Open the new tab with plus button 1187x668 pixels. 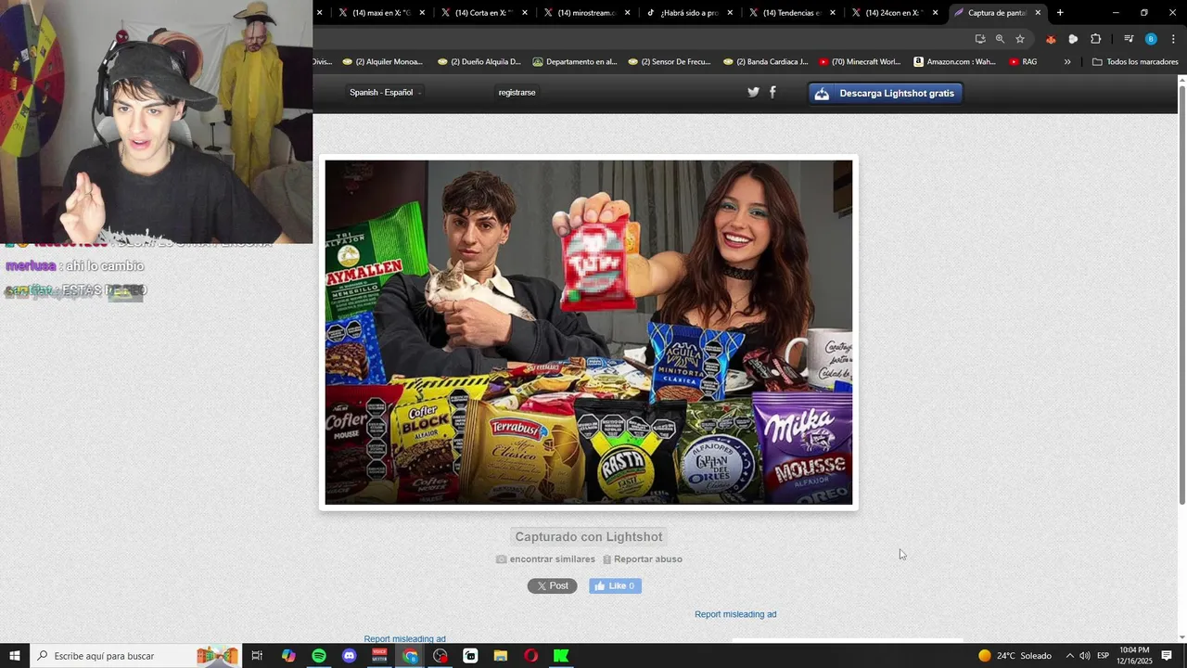point(1060,13)
